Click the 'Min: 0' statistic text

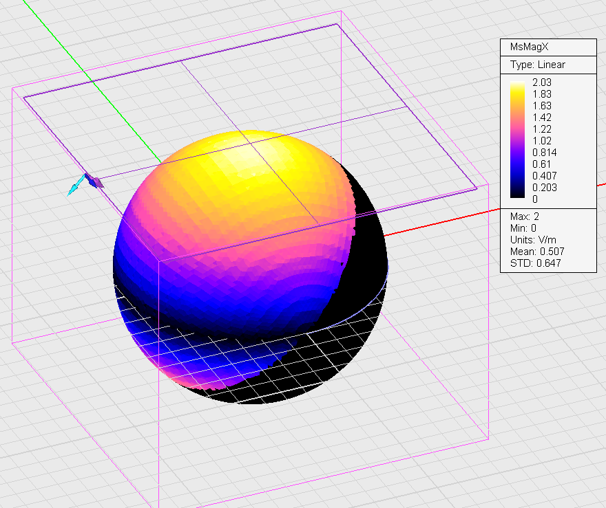tap(523, 228)
